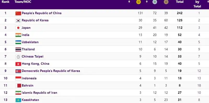The width and height of the screenshot is (209, 103).
Task: Click the silver medal column icon
Action: 155,2
